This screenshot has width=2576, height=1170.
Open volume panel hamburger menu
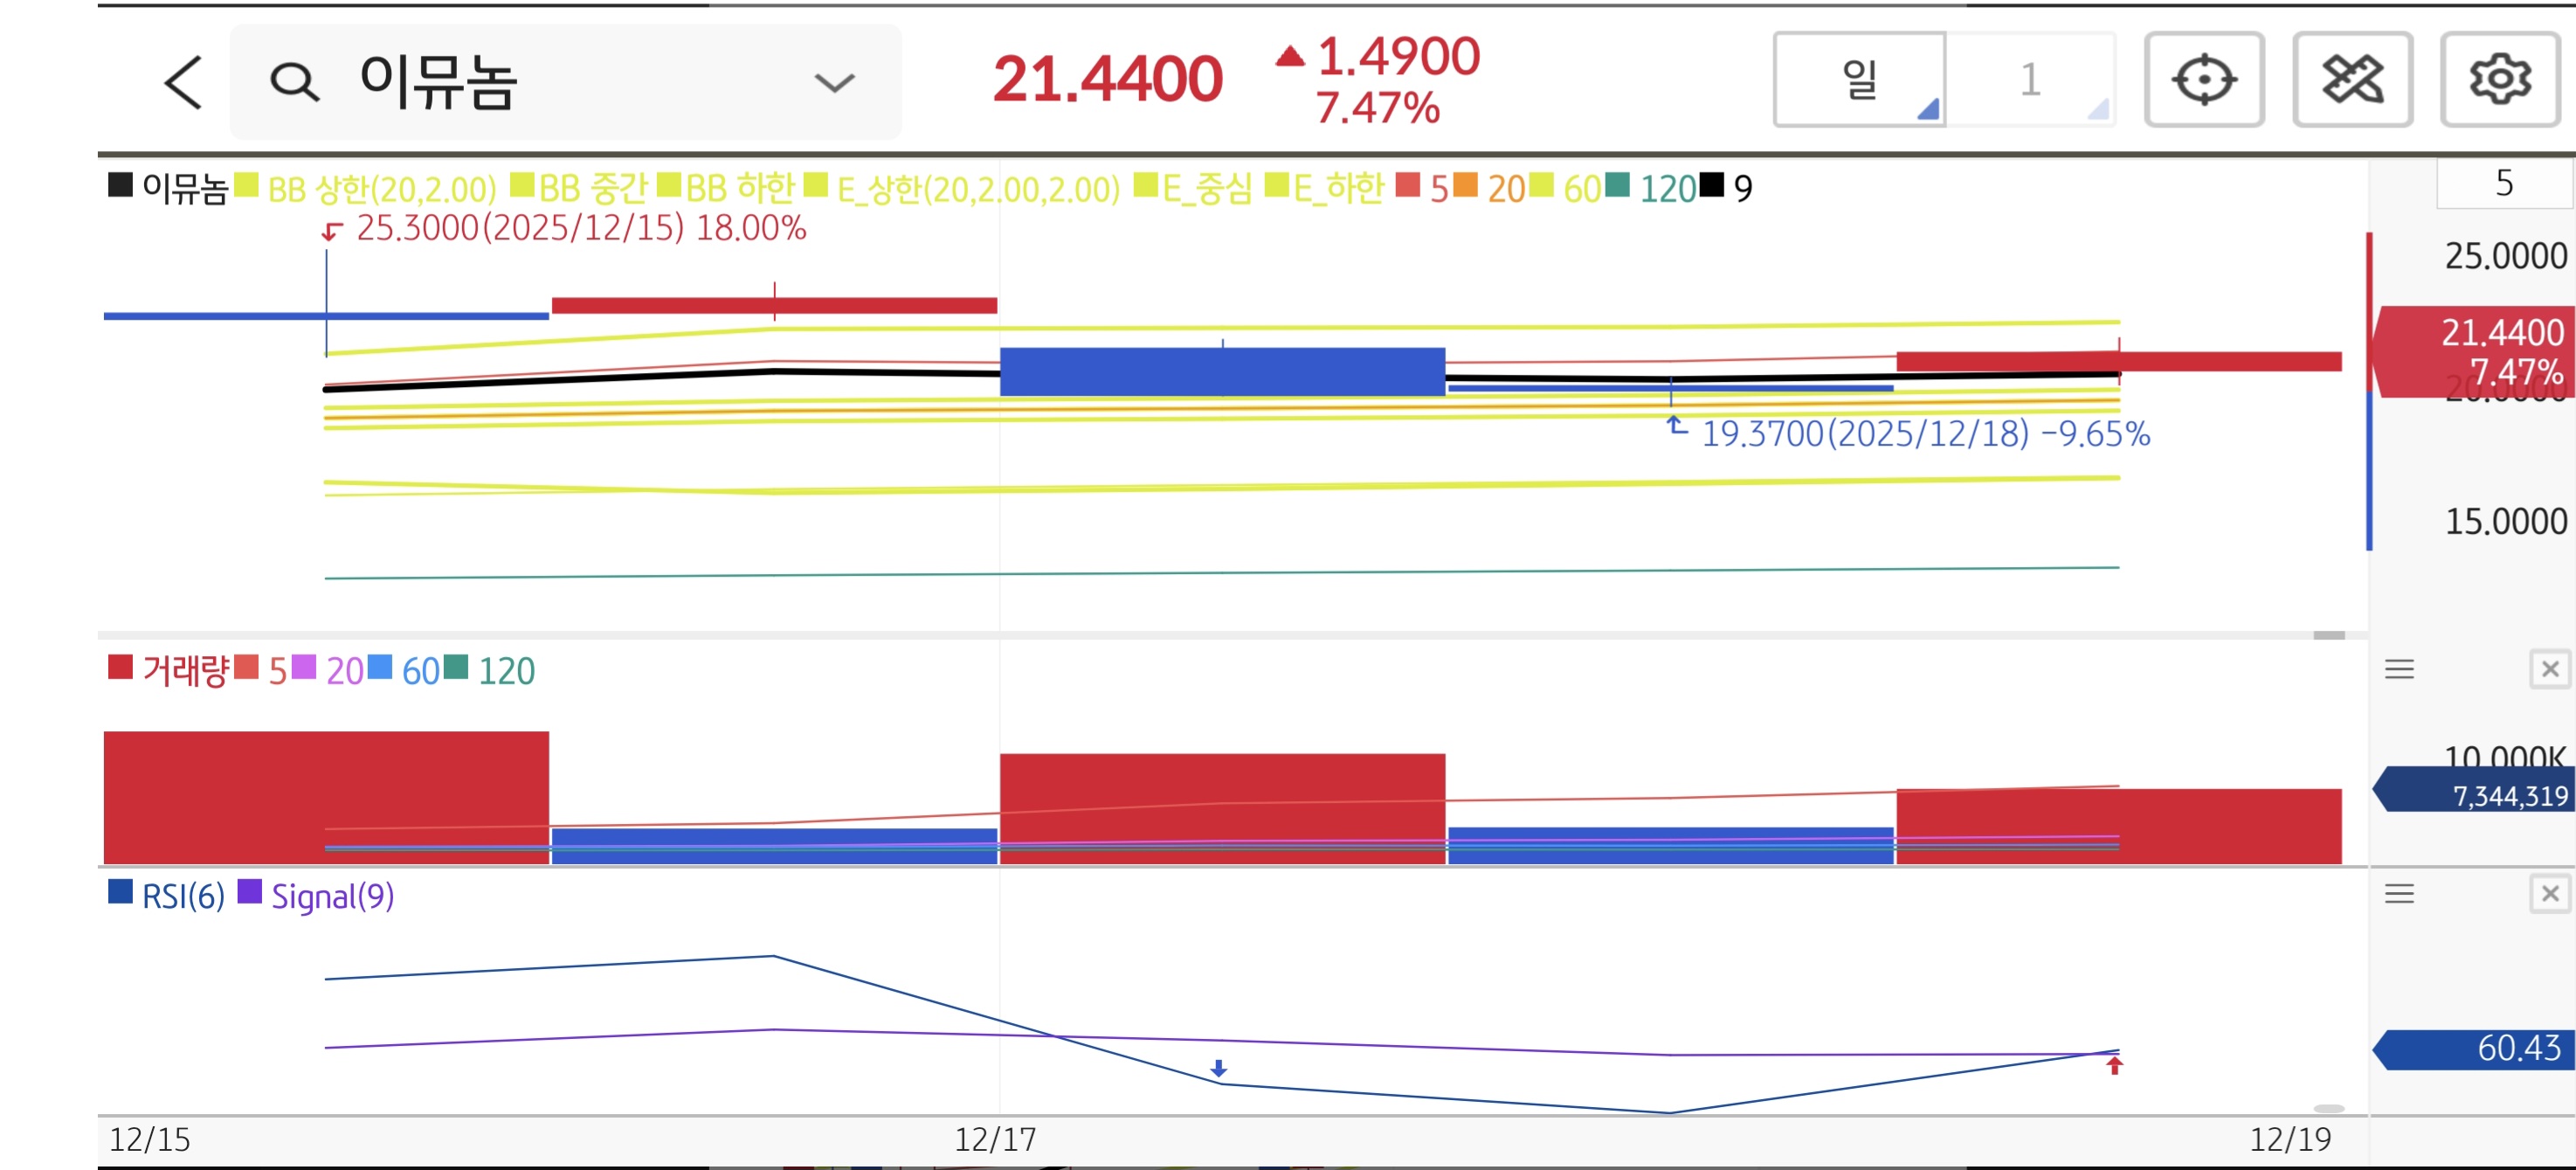(x=2399, y=669)
